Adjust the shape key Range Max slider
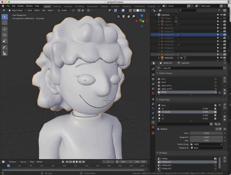 point(206,140)
